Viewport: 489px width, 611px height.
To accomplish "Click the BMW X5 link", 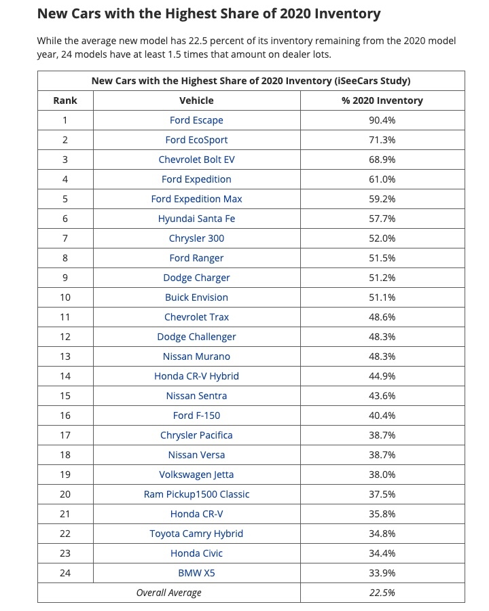I will 196,573.
